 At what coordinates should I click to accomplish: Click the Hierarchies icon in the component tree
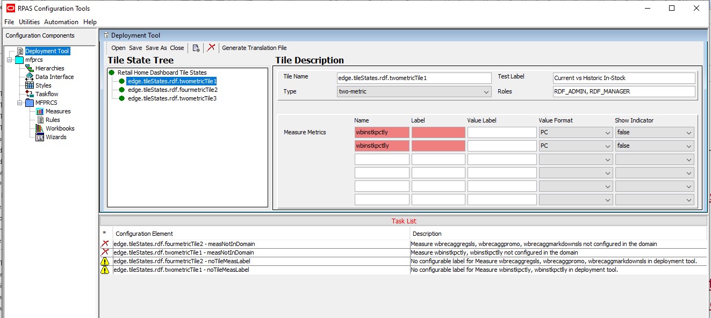point(30,68)
